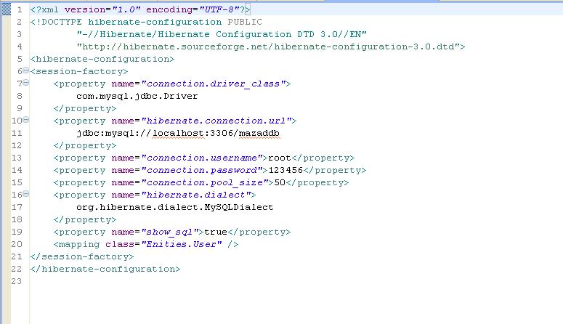The width and height of the screenshot is (563, 324).
Task: Collapse the hibernate.connection.url property fold on line 10
Action: point(26,120)
